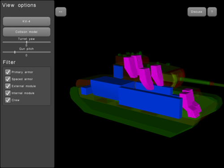The width and height of the screenshot is (224, 168).
Task: Collapse the panel with the << button
Action: 61,12
